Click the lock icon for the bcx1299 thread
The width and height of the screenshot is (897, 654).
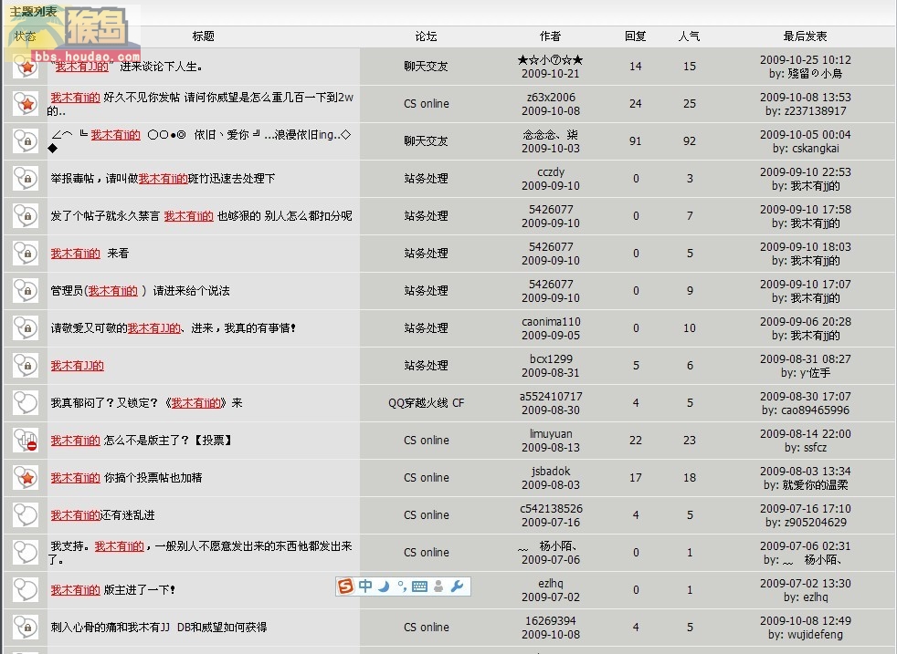coord(26,366)
